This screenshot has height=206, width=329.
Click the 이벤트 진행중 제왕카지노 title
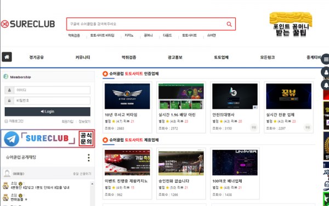[126, 181]
